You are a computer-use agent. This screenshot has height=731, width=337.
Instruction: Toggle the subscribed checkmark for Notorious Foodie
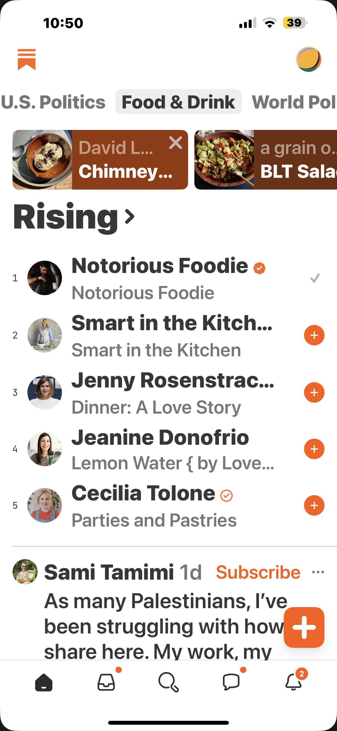tap(315, 278)
